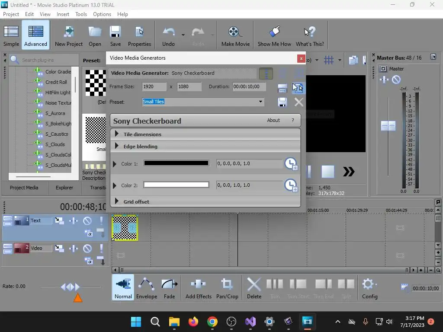
Task: Select the Normal edit tool
Action: tap(123, 288)
